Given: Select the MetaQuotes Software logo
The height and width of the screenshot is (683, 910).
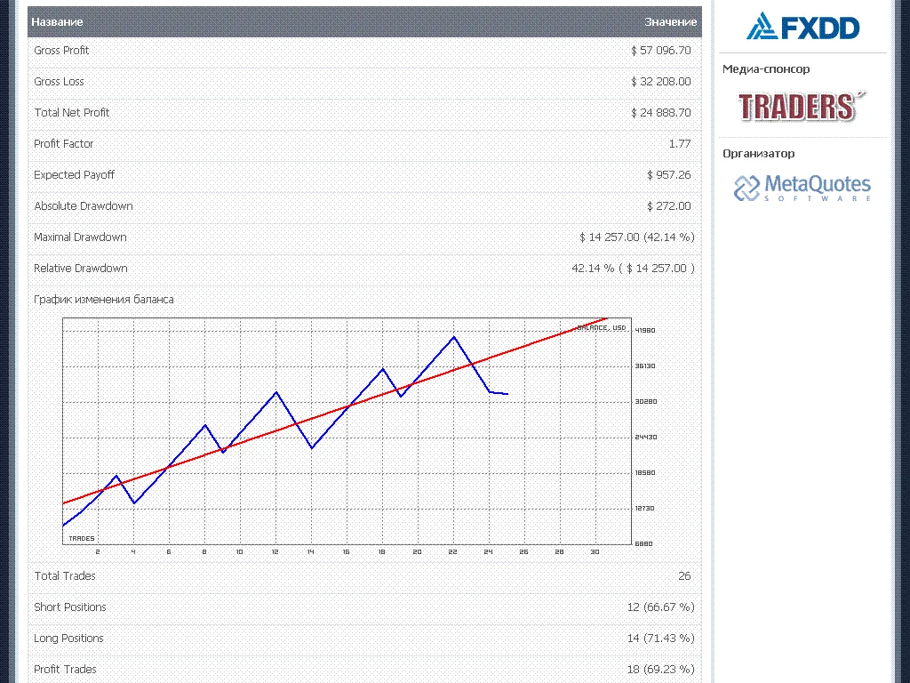Looking at the screenshot, I should pos(802,186).
